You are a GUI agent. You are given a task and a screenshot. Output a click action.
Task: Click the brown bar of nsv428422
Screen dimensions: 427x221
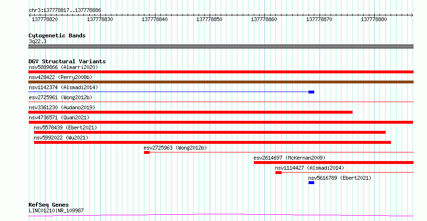pos(221,82)
